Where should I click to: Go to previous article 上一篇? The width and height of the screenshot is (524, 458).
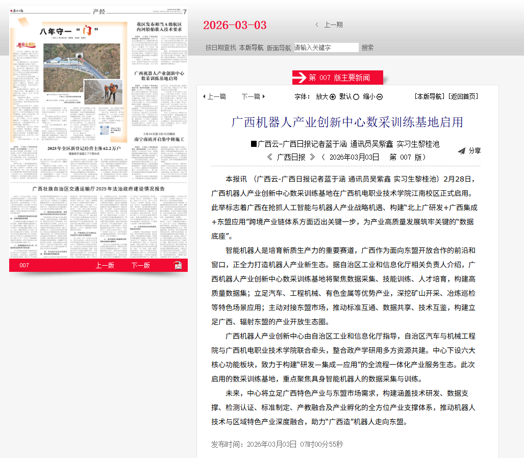(214, 96)
